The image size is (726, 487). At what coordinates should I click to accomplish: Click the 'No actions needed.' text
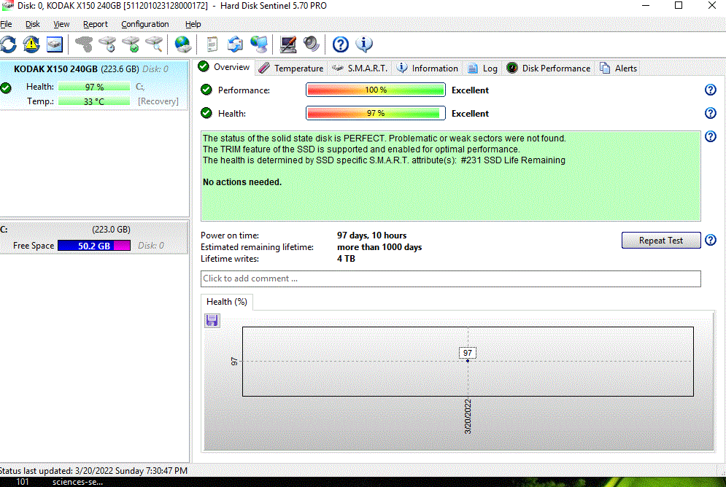pos(242,182)
